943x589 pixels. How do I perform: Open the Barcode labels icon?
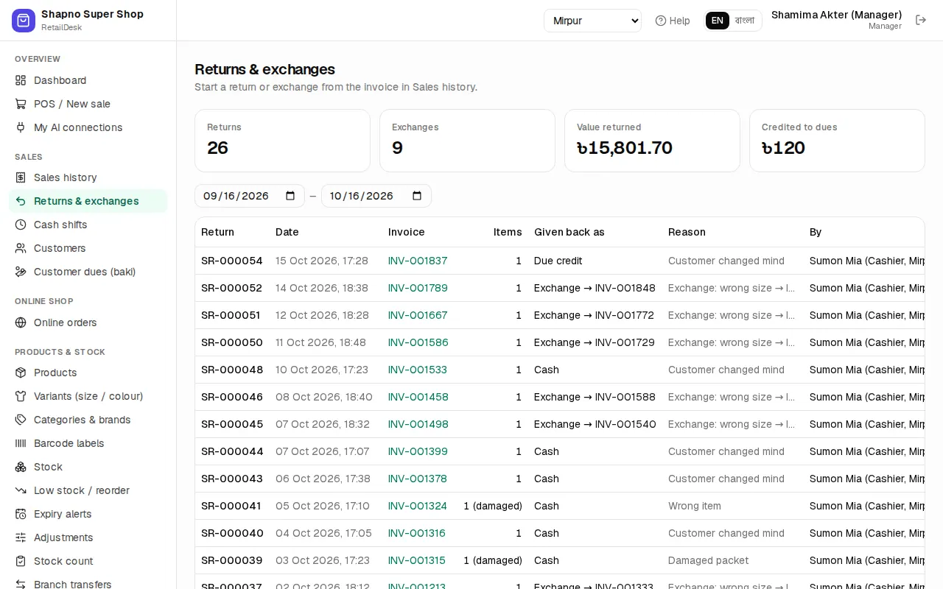(21, 443)
